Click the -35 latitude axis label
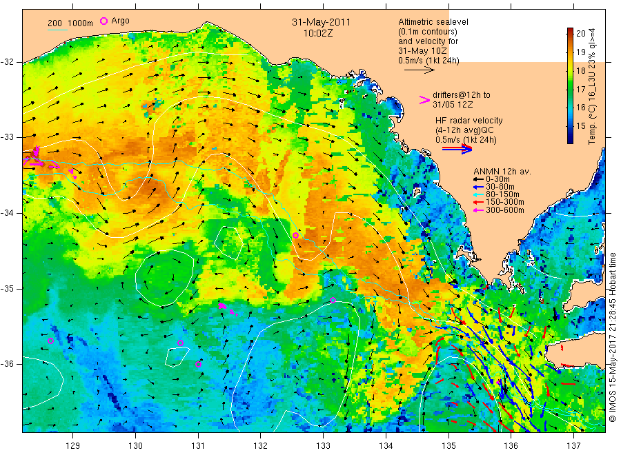The image size is (621, 455). [7, 288]
